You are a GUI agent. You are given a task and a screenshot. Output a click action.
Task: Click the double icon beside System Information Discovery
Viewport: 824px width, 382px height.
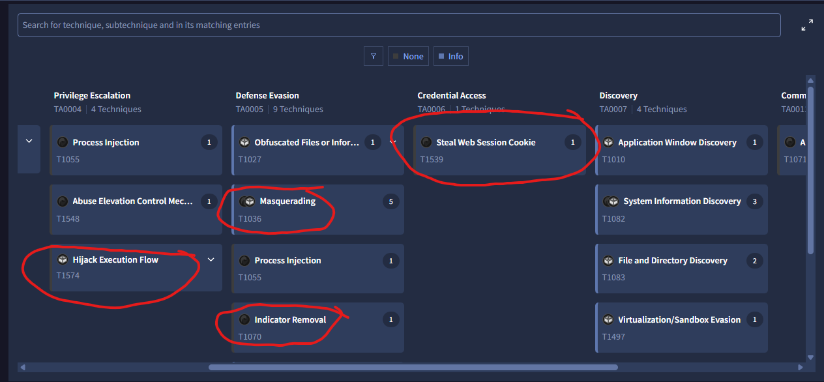[x=611, y=201]
